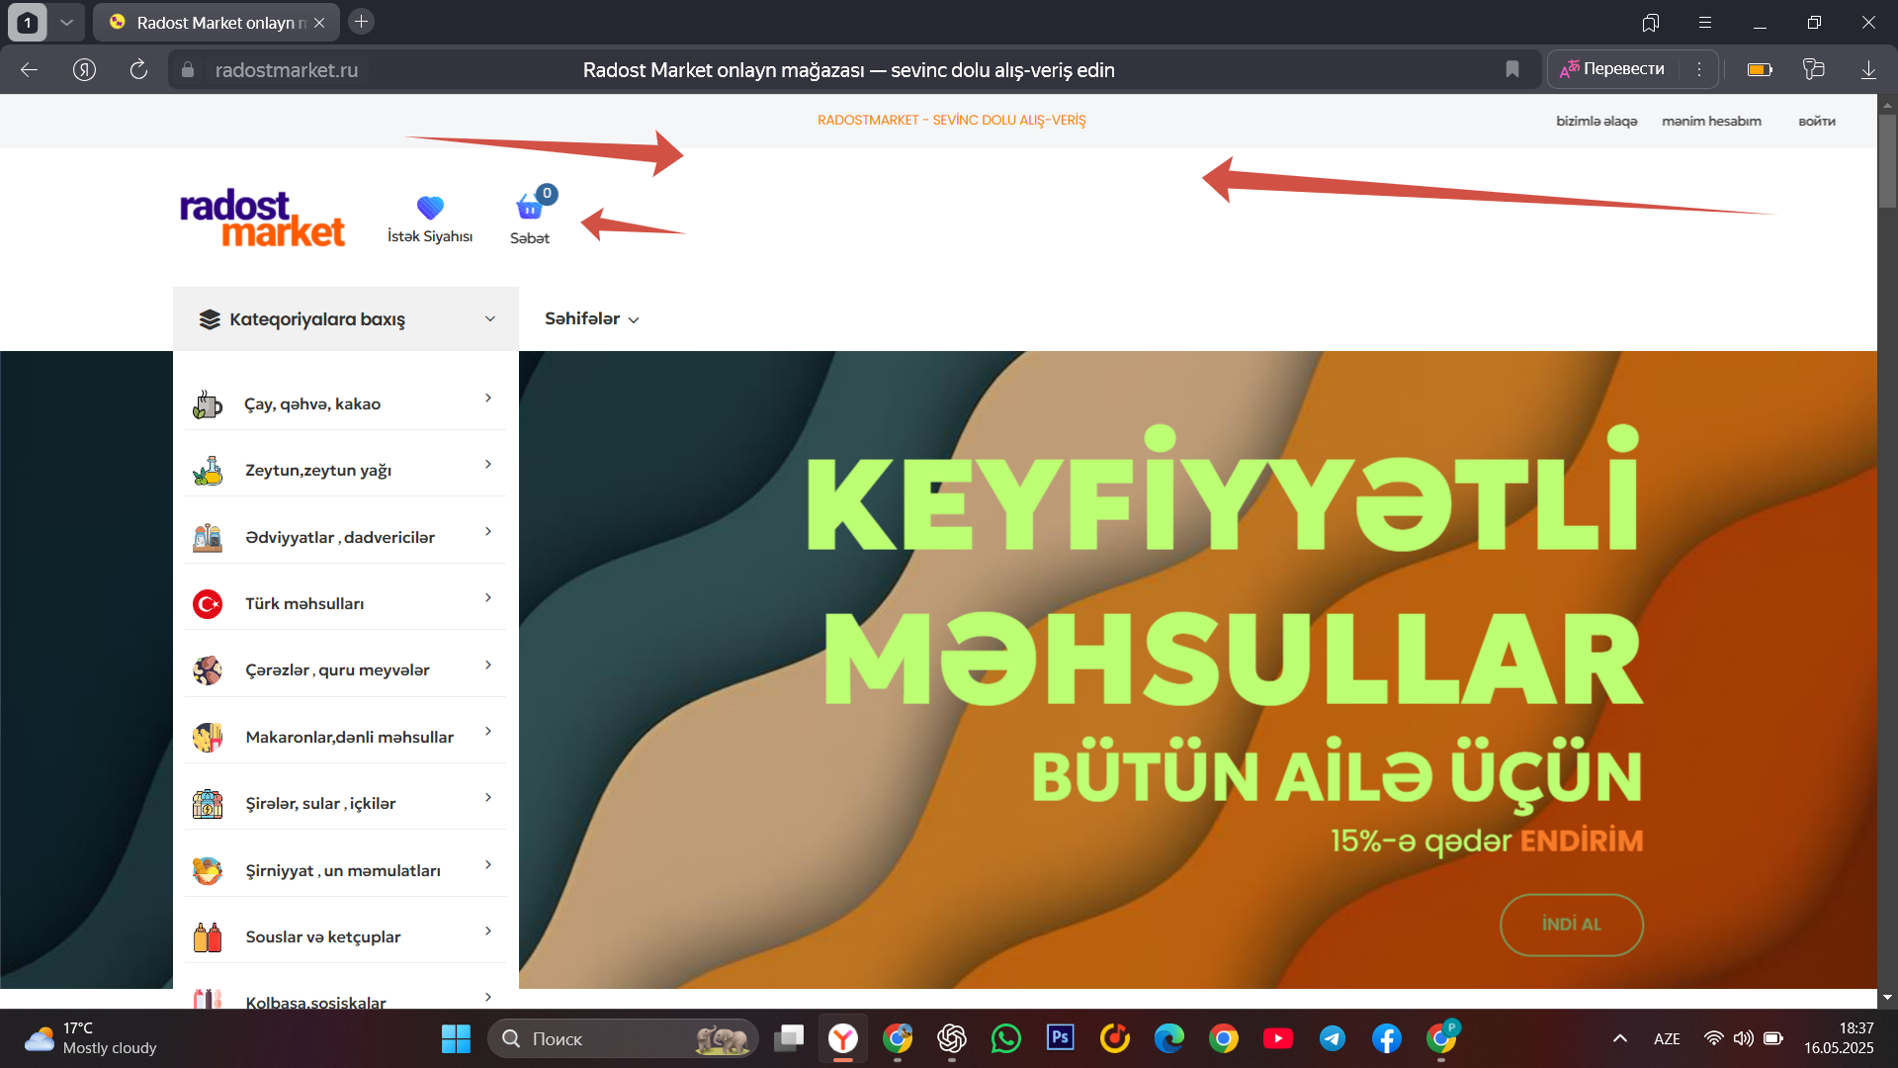Open ChatGPT from the taskbar
Viewport: 1898px width, 1068px height.
[952, 1038]
